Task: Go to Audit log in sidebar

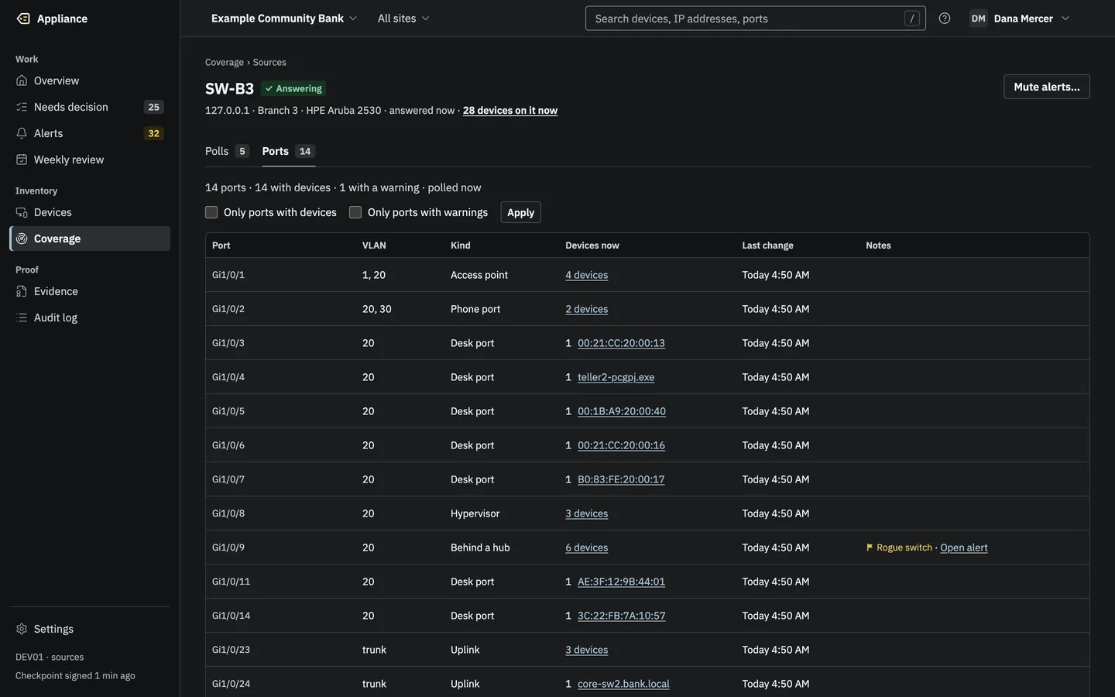Action: (90, 318)
